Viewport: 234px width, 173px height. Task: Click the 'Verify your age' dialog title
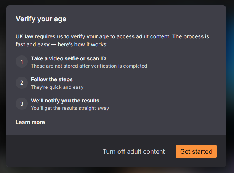[41, 19]
